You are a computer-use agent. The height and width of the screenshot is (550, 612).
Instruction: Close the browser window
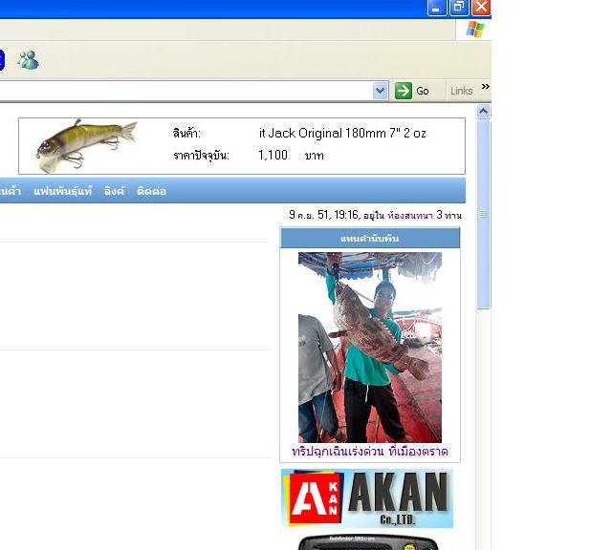481,7
